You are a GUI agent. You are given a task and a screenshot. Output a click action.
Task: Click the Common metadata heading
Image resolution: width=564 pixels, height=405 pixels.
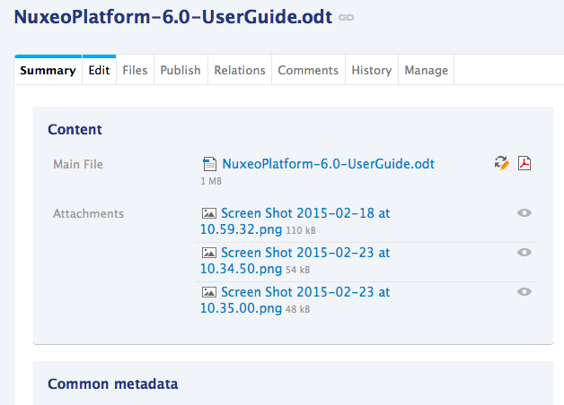[x=113, y=383]
